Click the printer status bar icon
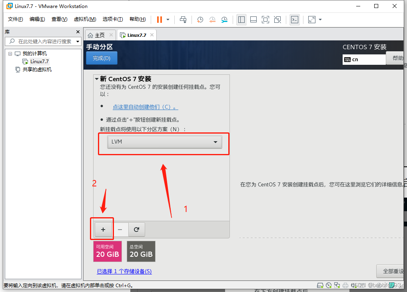This screenshot has width=407, height=292. pyautogui.click(x=345, y=285)
